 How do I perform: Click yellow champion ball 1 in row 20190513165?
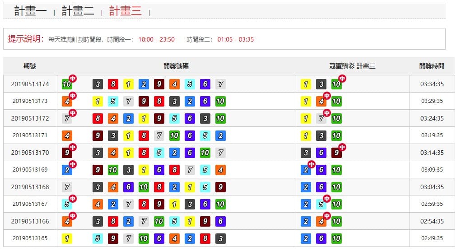point(67,238)
